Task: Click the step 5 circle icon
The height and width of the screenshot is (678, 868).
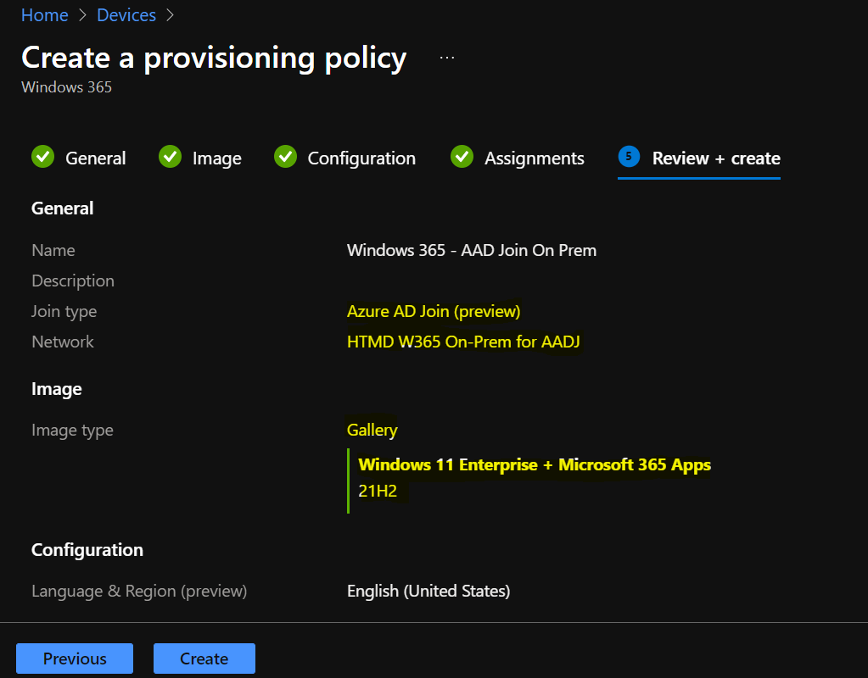Action: pyautogui.click(x=629, y=157)
